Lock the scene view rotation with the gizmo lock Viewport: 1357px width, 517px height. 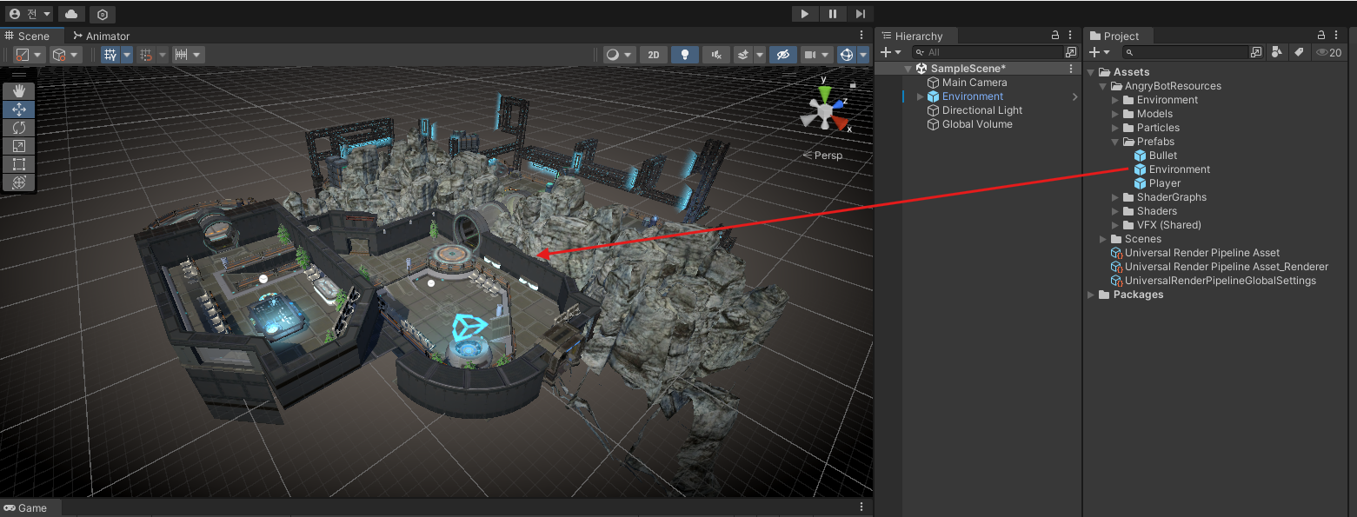(853, 85)
